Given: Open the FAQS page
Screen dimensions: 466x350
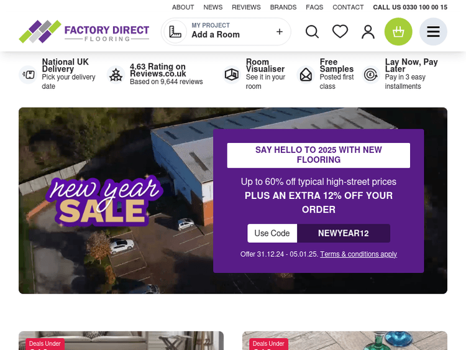Looking at the screenshot, I should point(314,7).
